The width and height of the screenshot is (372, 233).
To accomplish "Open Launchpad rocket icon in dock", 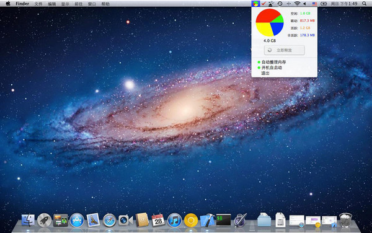I will click(x=45, y=220).
